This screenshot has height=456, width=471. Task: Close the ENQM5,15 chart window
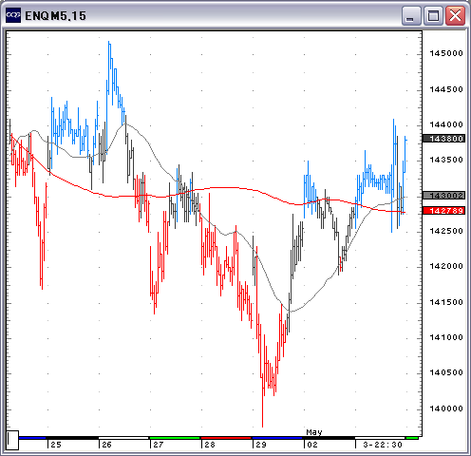point(455,15)
